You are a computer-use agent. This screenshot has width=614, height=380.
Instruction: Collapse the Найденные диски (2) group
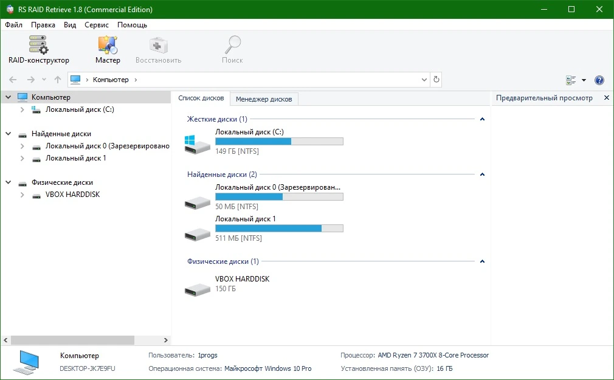click(483, 174)
